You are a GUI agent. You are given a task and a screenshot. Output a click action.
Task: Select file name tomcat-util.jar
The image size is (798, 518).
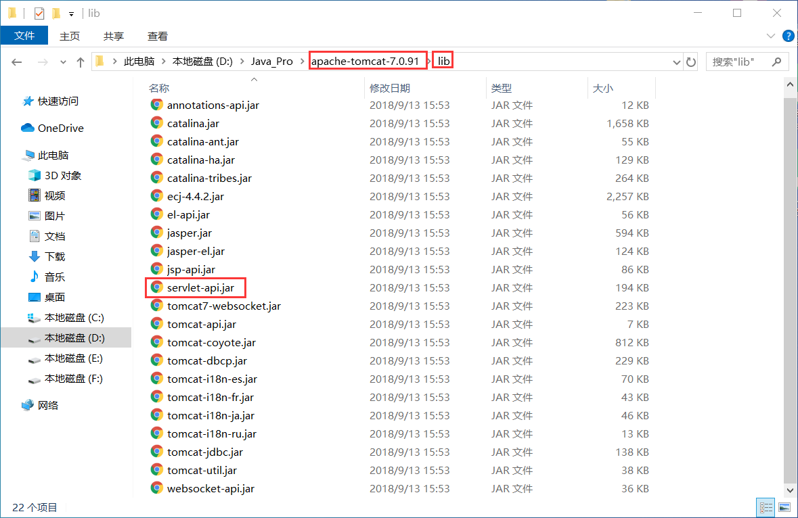pyautogui.click(x=202, y=470)
